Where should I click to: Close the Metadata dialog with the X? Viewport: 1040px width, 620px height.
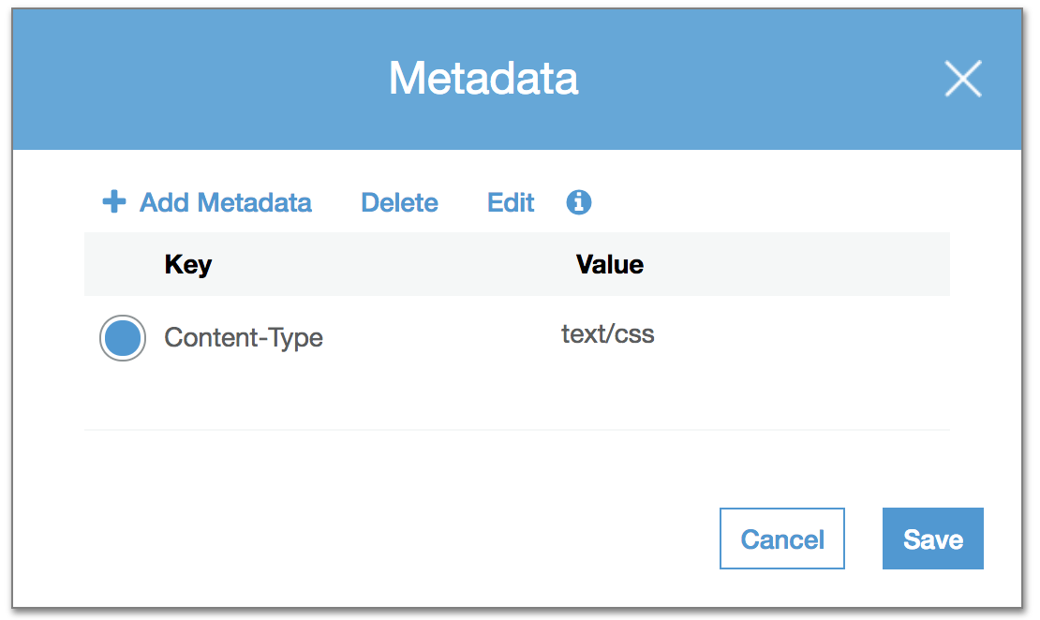pos(963,79)
